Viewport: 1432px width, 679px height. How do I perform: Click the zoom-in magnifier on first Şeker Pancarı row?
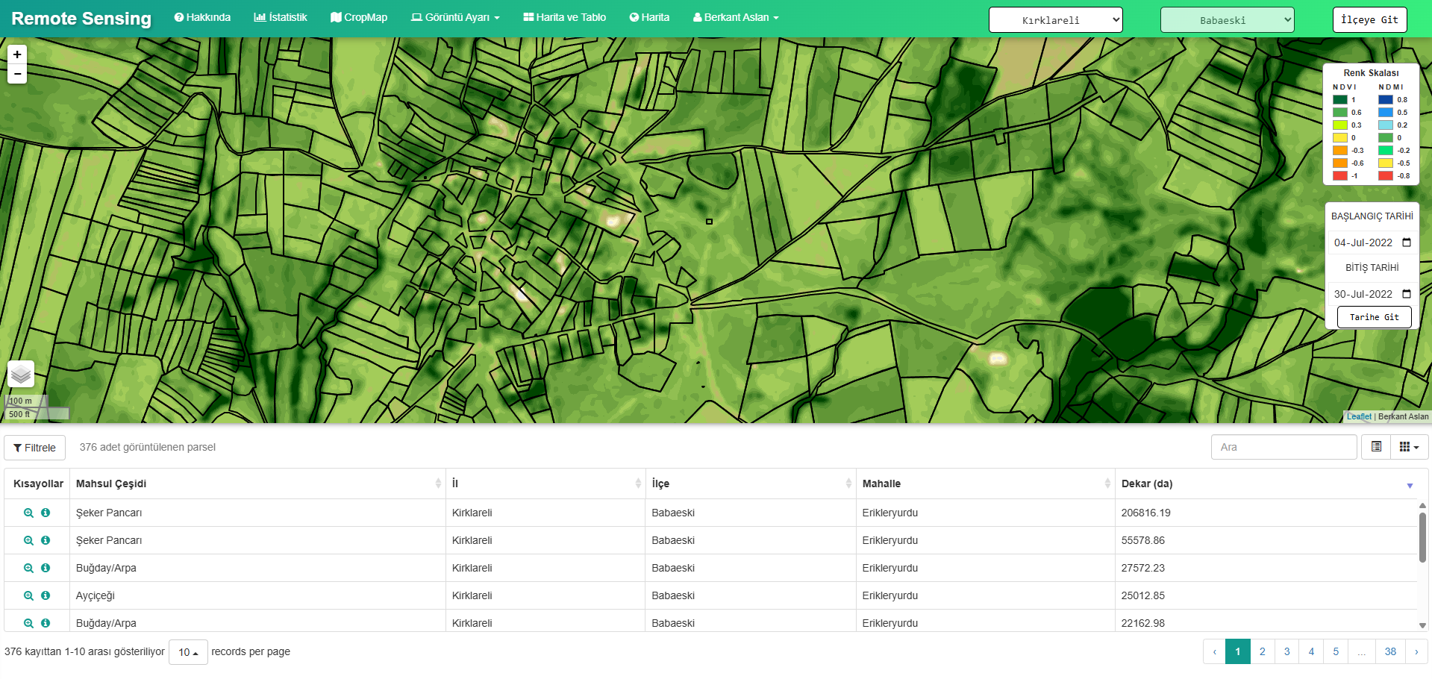pos(28,513)
